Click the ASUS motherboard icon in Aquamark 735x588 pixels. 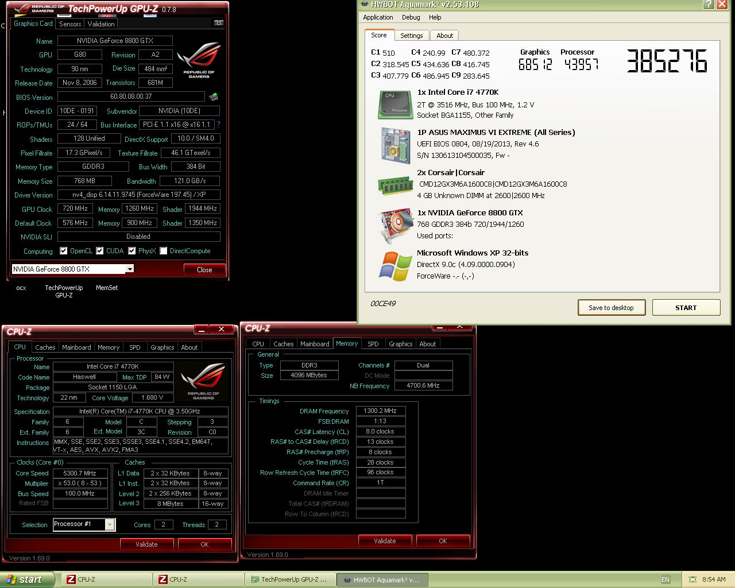coord(395,145)
